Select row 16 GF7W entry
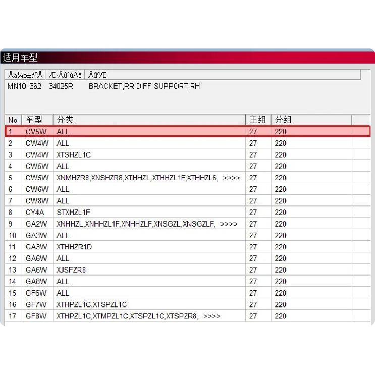 (x=188, y=304)
